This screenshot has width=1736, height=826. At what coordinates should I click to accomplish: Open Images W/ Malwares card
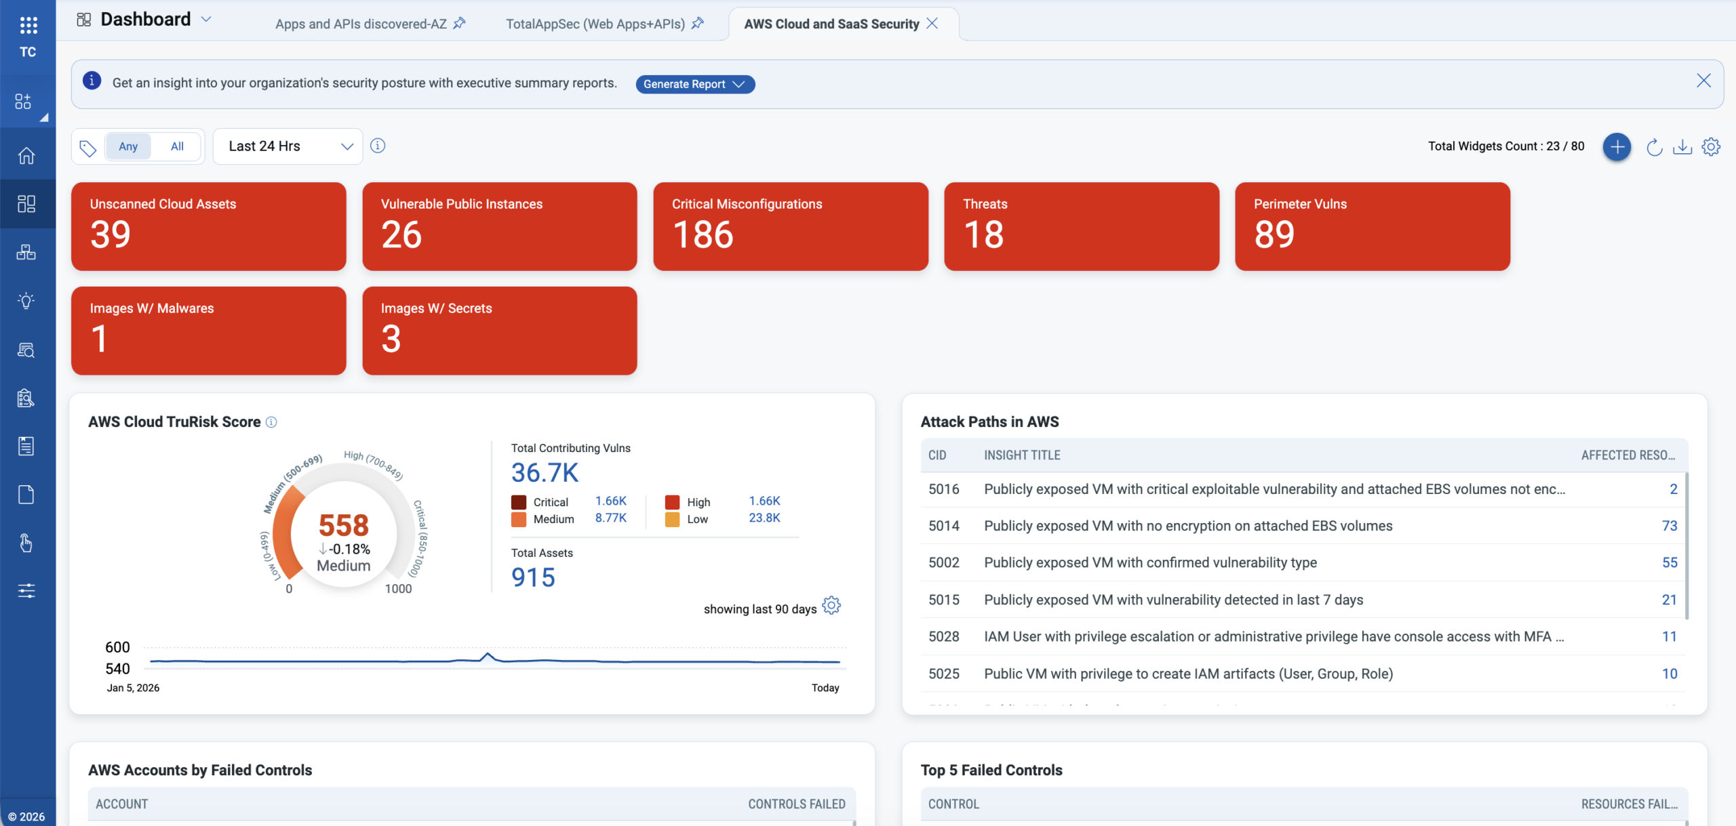[x=209, y=331]
